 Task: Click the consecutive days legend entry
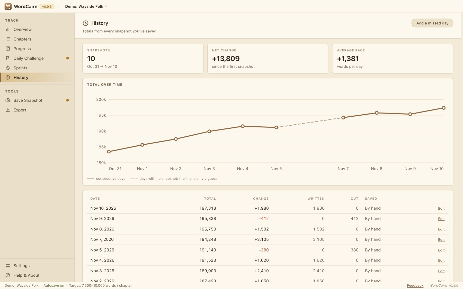tap(106, 179)
